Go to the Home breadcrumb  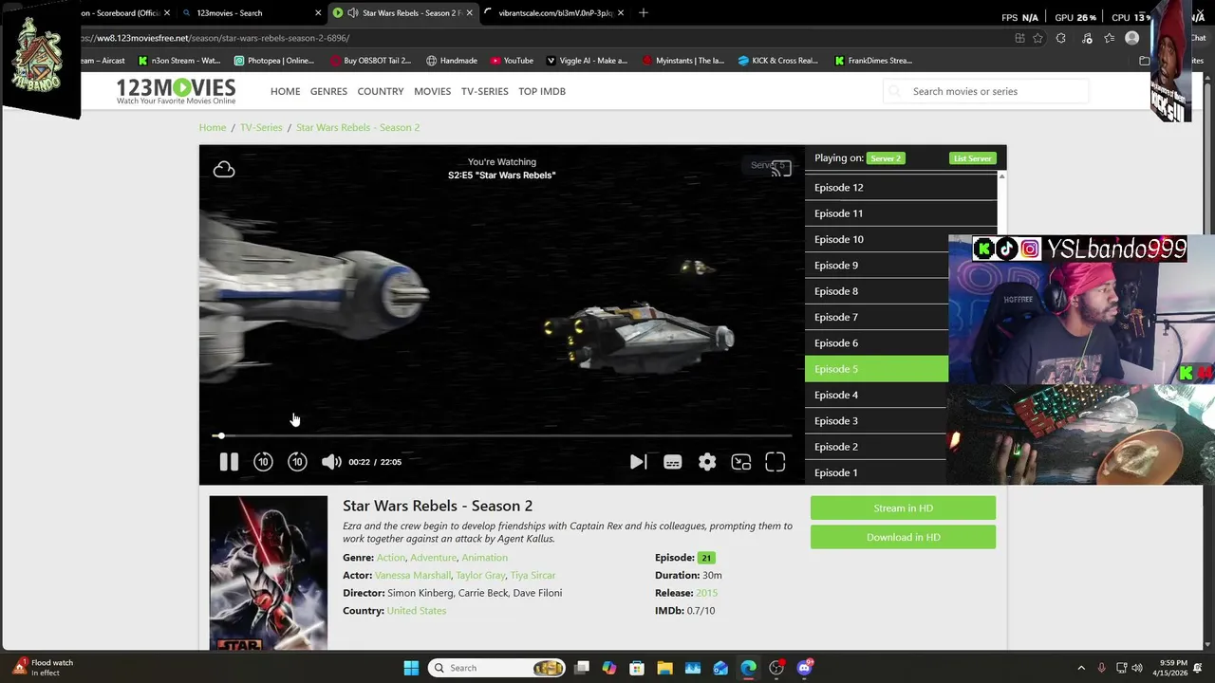213,127
